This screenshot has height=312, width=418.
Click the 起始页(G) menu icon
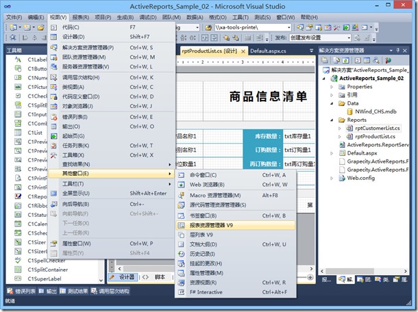54,136
